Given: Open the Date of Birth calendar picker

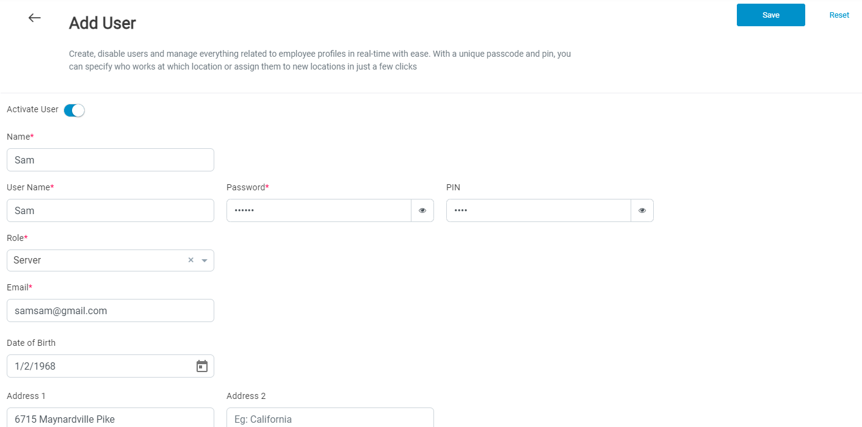Looking at the screenshot, I should (202, 366).
